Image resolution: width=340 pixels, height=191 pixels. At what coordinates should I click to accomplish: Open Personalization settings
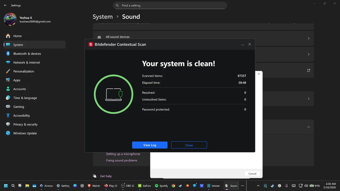35,71
